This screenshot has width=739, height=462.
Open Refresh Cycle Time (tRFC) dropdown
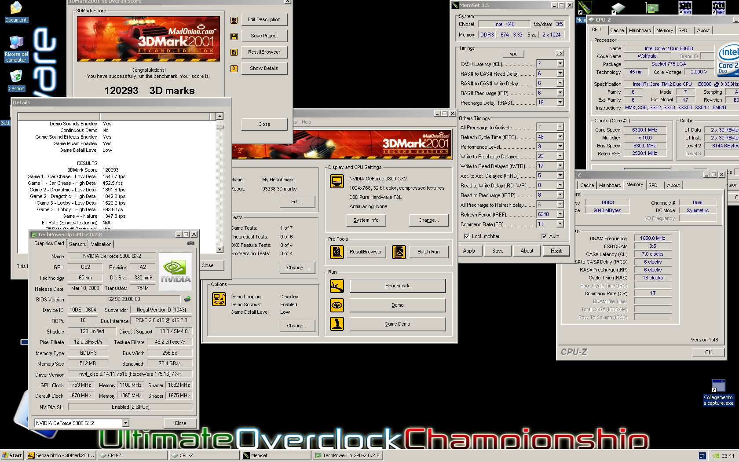pyautogui.click(x=560, y=137)
